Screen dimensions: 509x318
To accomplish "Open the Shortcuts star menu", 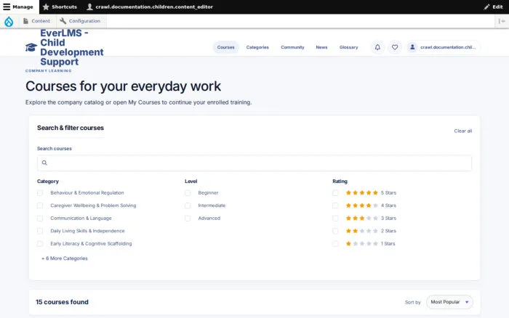I will [60, 7].
